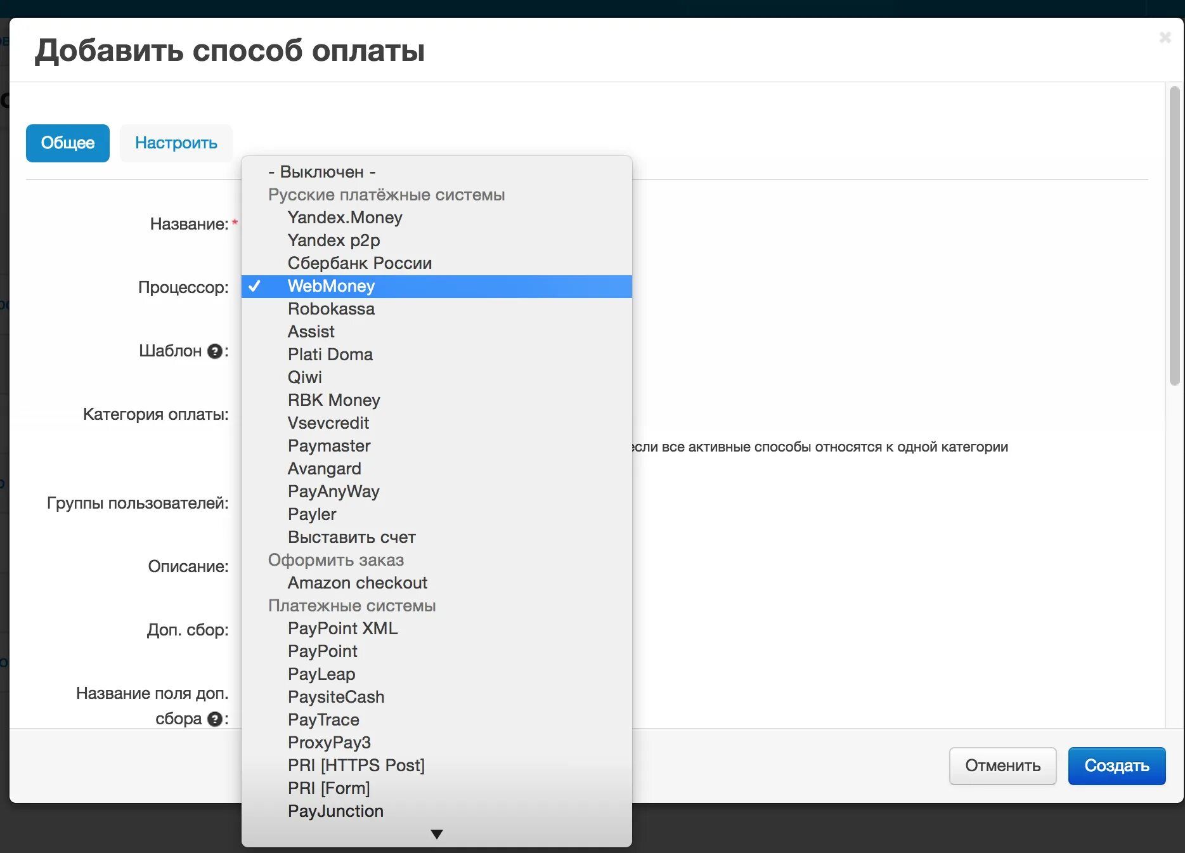Choose Amazon checkout option
This screenshot has height=853, width=1185.
click(x=437, y=583)
